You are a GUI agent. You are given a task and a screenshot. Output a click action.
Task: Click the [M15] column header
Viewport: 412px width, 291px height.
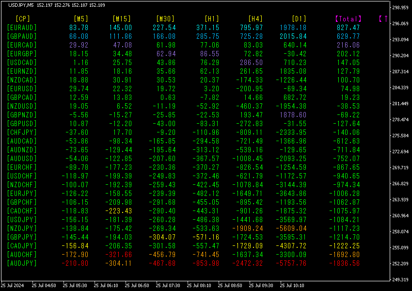[x=122, y=18]
